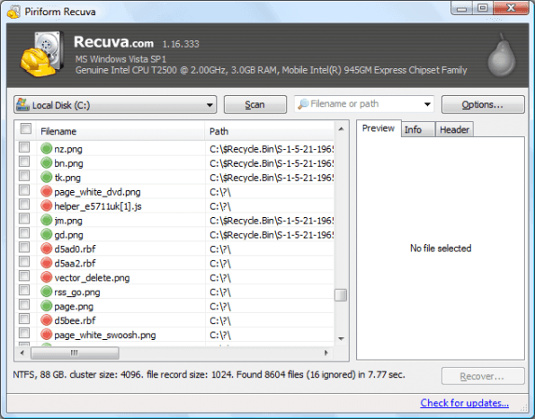535x419 pixels.
Task: Click the green status dot for page.png
Action: (x=47, y=306)
